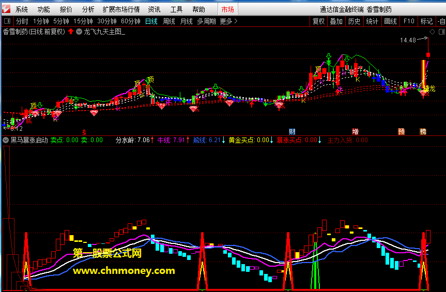Open the 工具 menu
446x292 pixels.
tap(176, 10)
